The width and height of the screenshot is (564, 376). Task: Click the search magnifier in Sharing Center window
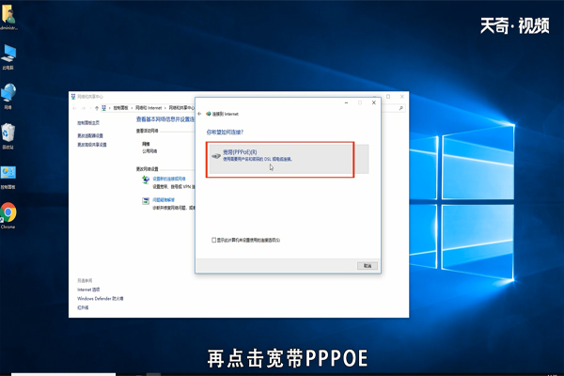tap(401, 108)
